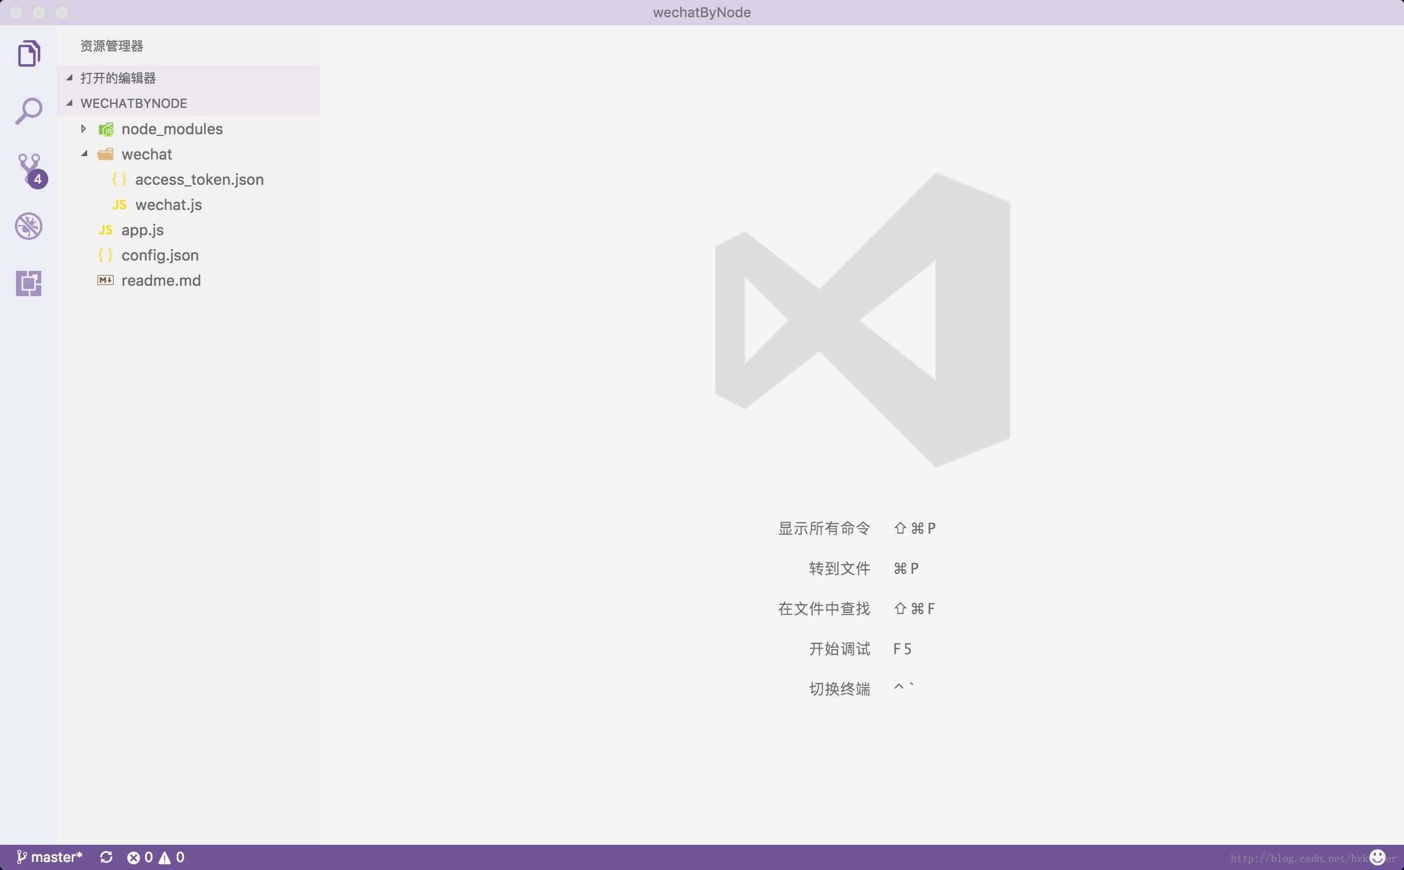This screenshot has width=1404, height=870.
Task: Open app.js file
Action: tap(189, 230)
